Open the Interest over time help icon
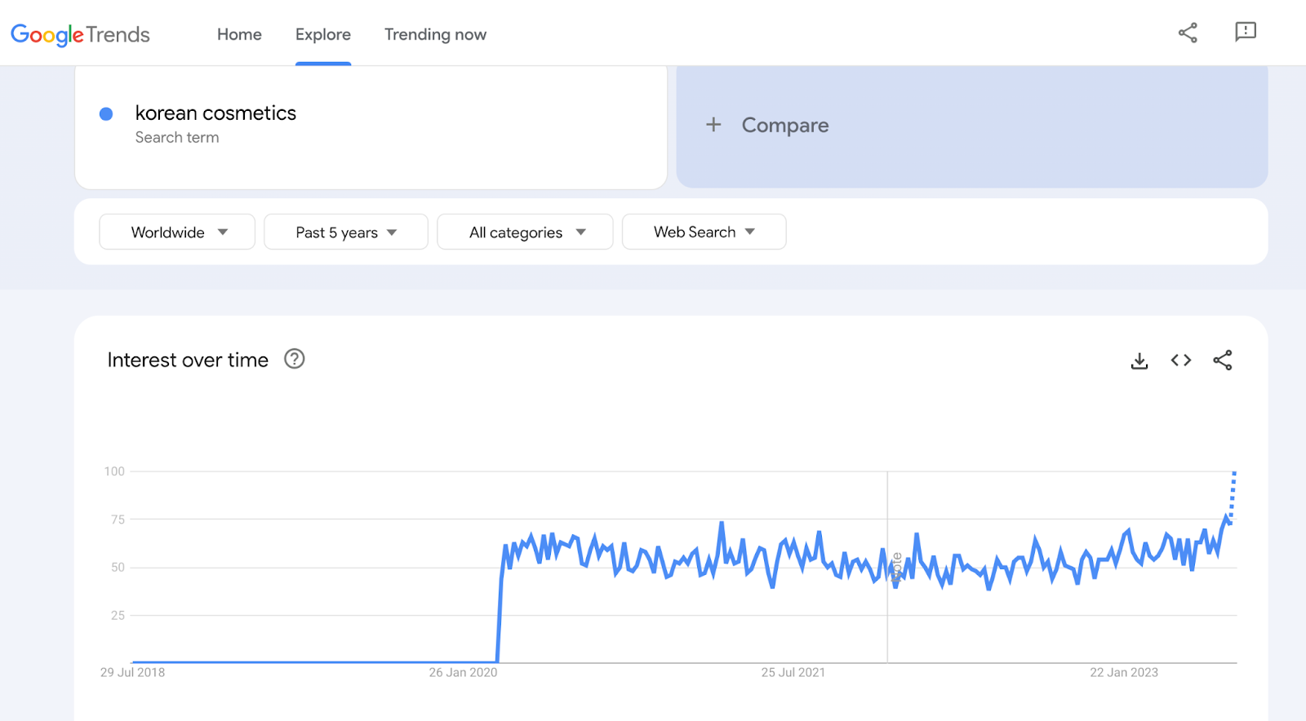The height and width of the screenshot is (721, 1306). tap(294, 359)
